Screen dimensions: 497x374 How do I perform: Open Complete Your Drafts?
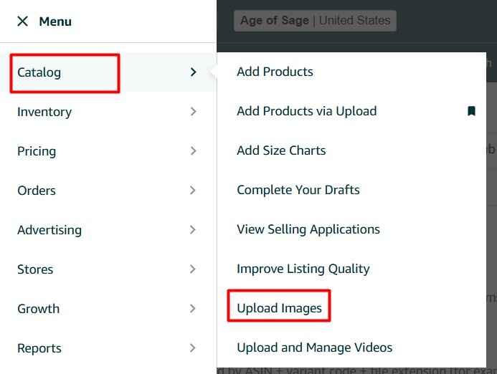(x=298, y=190)
